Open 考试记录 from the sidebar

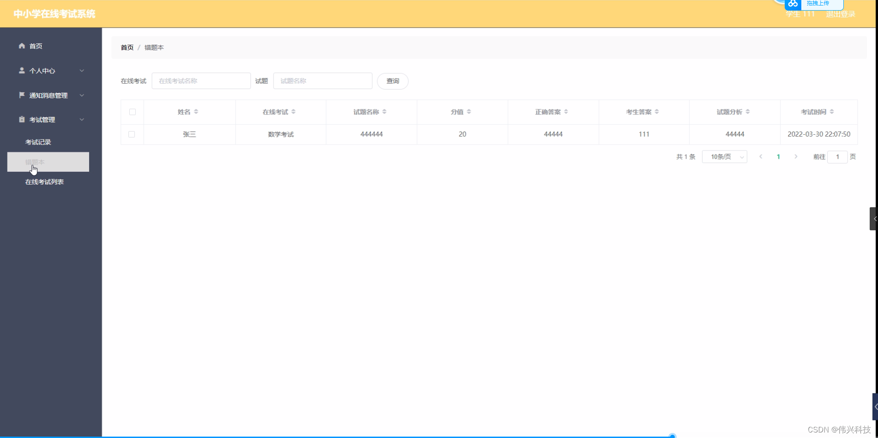[x=38, y=142]
